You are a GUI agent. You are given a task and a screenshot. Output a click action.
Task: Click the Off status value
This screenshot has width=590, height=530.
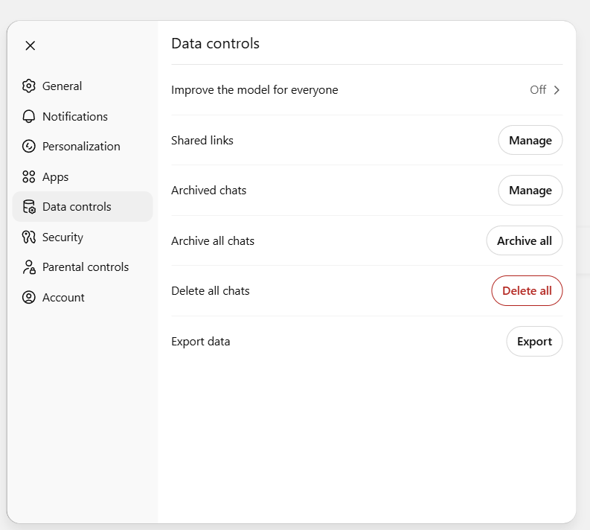tap(538, 89)
